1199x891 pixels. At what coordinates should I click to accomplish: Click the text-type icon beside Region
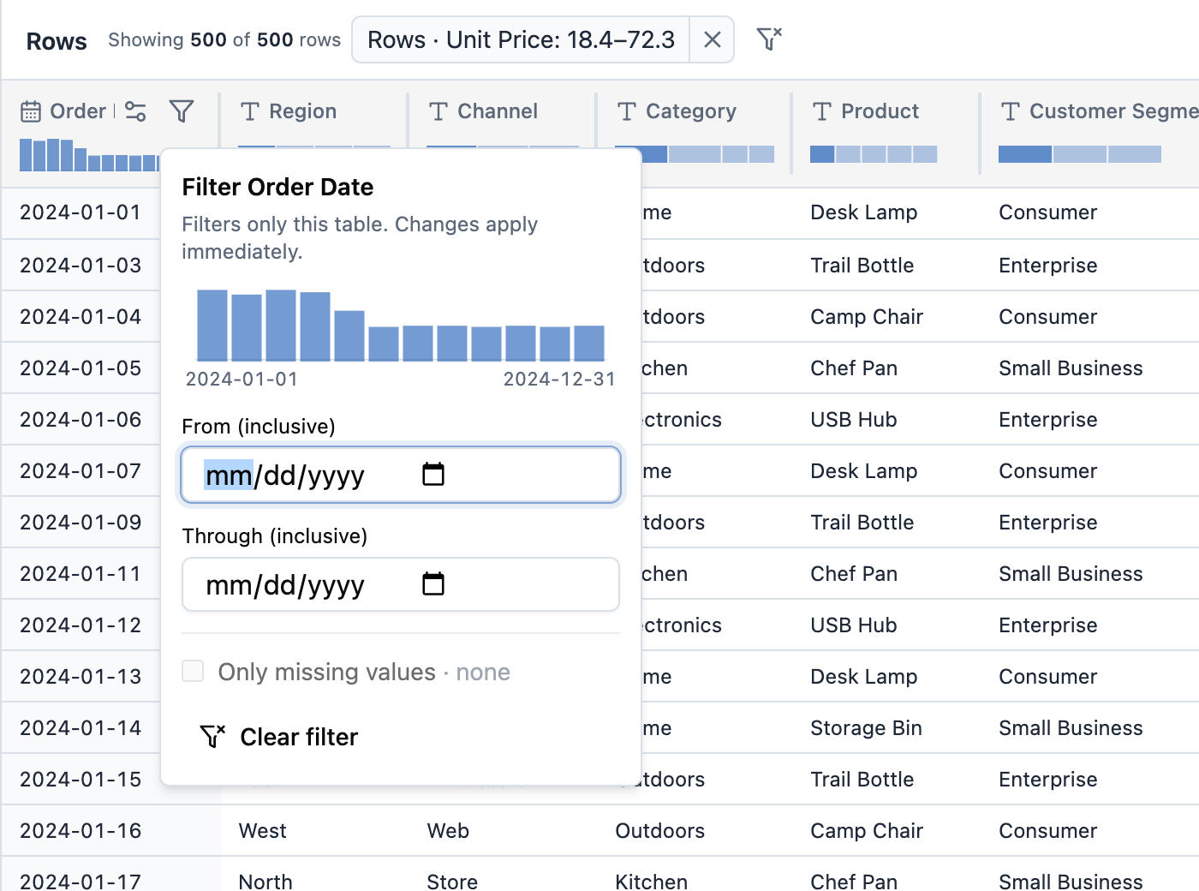(250, 111)
